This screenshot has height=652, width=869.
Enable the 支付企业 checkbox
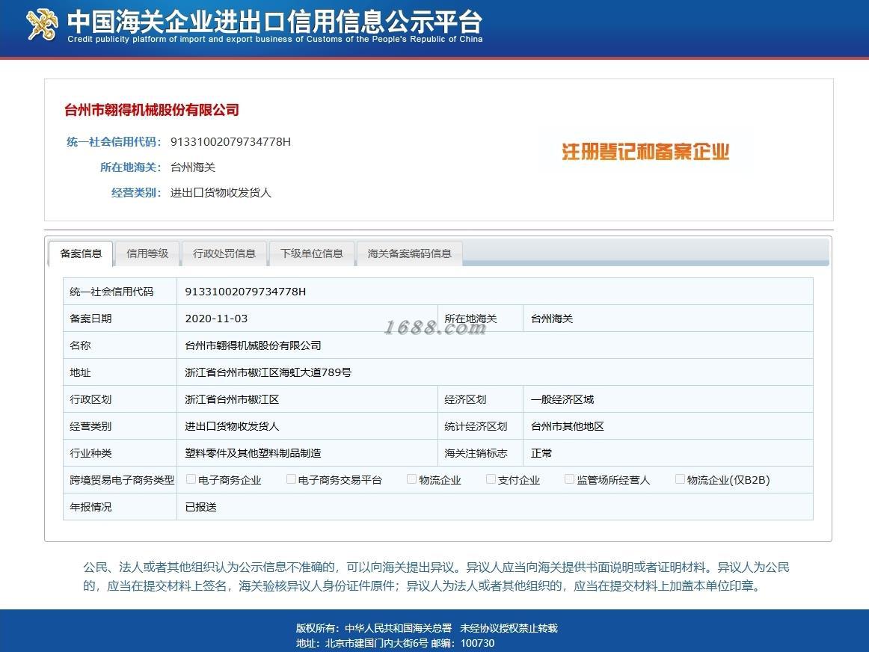[x=491, y=479]
